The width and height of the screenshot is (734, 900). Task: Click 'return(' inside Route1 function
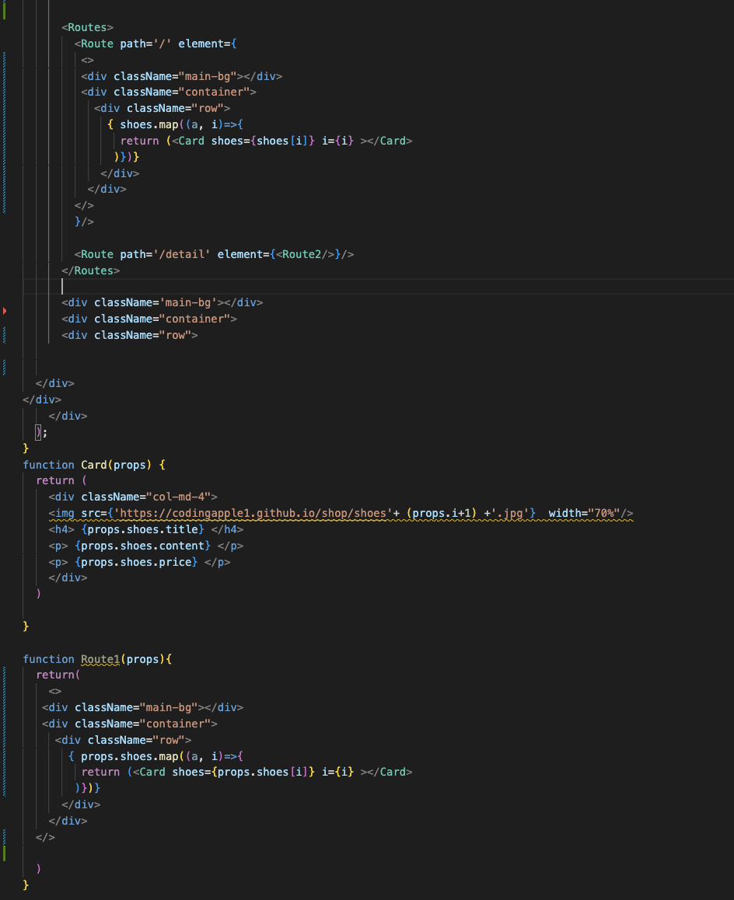coord(58,675)
